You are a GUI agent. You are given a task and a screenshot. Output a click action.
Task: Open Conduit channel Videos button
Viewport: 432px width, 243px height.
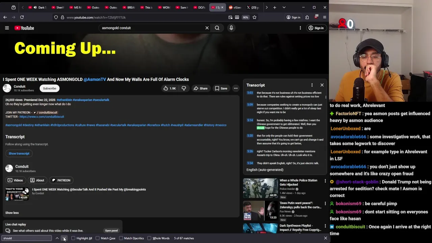[15, 180]
